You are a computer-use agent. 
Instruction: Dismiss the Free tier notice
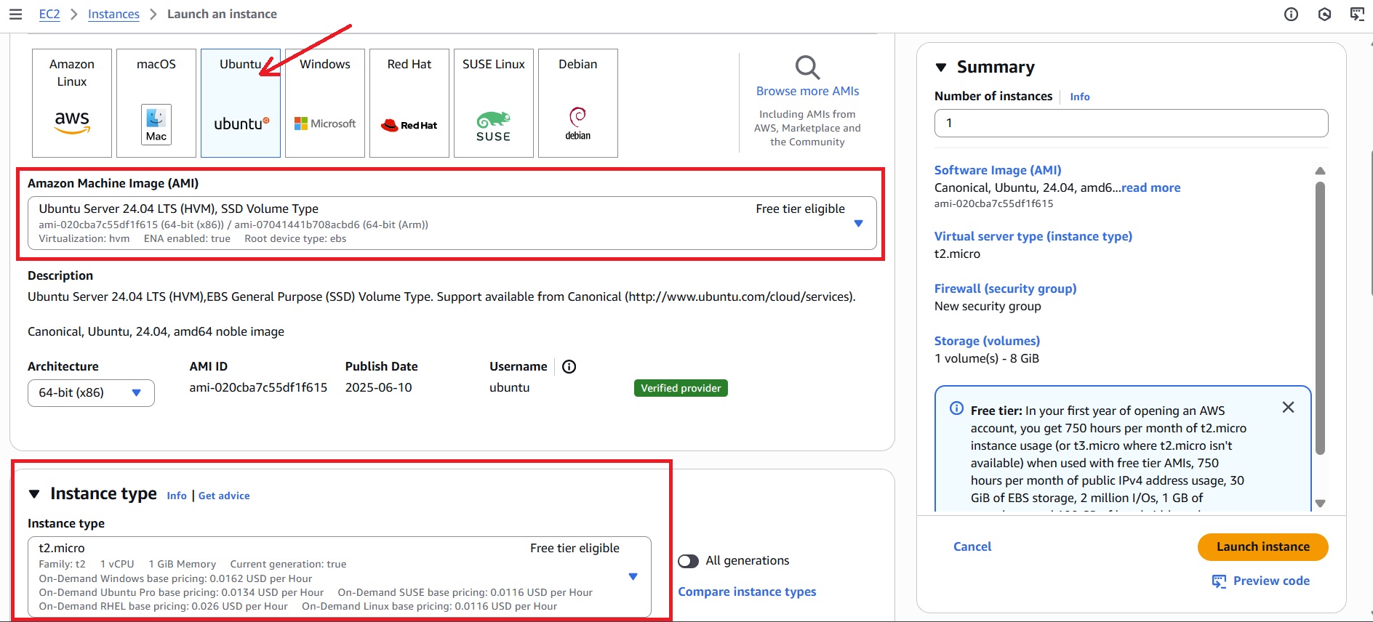coord(1288,408)
